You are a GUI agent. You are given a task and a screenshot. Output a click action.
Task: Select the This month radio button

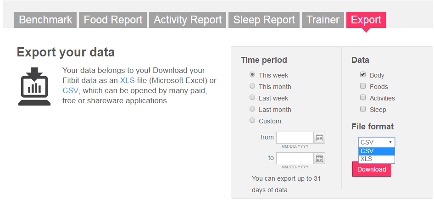point(252,86)
